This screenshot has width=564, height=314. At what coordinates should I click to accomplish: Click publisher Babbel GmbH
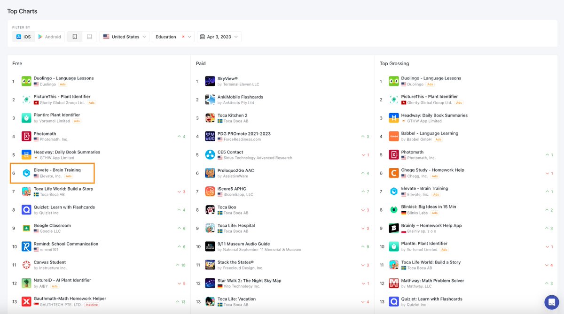click(x=419, y=139)
